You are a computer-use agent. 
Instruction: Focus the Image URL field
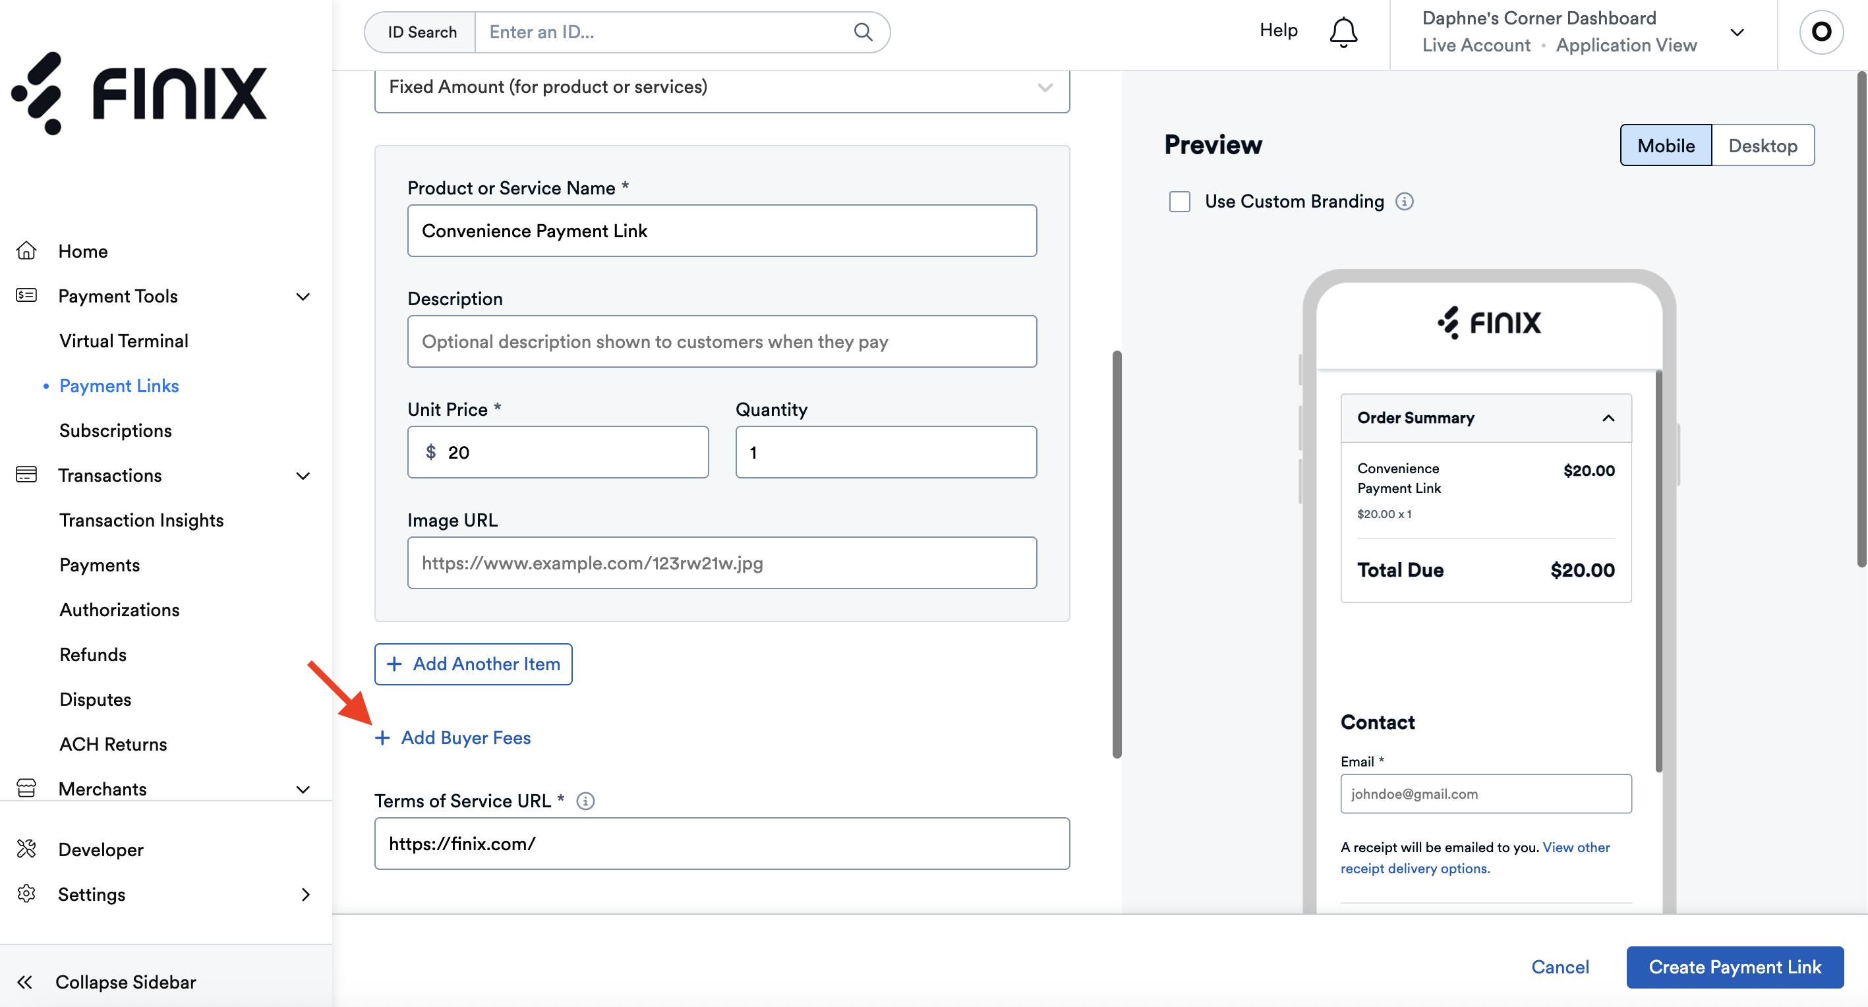pyautogui.click(x=722, y=563)
